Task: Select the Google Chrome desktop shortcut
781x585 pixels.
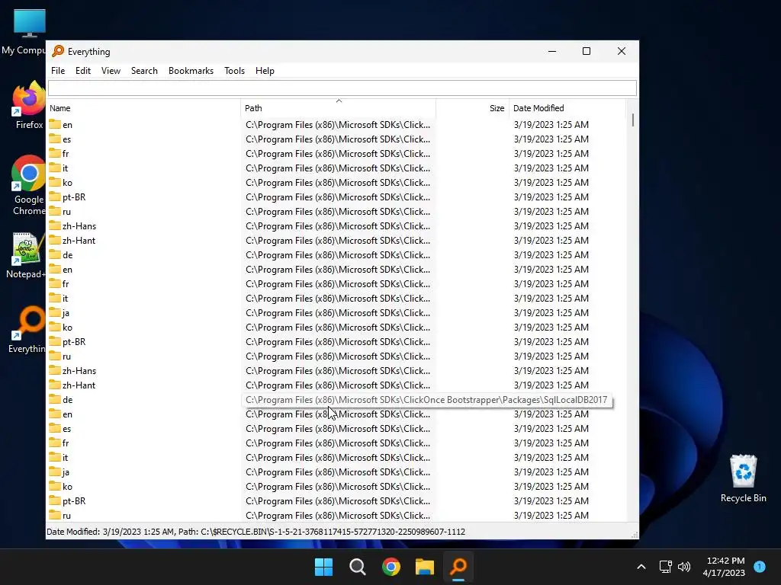Action: point(28,186)
